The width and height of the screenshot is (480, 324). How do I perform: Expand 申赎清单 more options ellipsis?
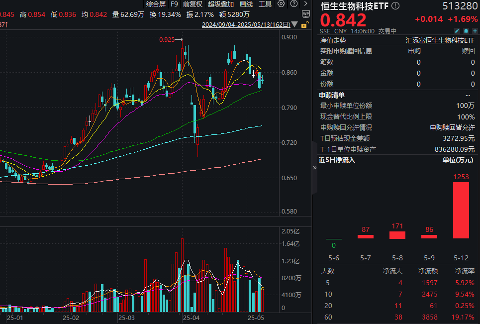[x=468, y=95]
